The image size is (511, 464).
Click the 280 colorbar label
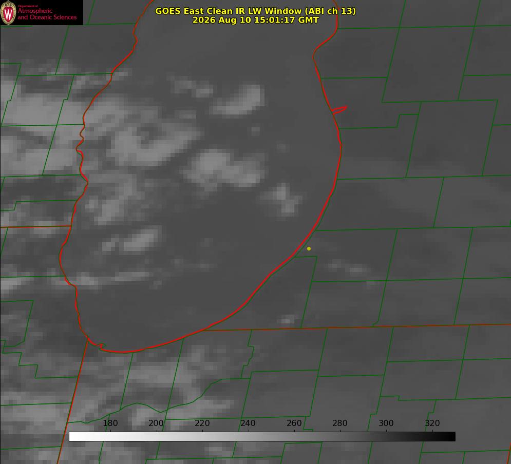tap(340, 423)
